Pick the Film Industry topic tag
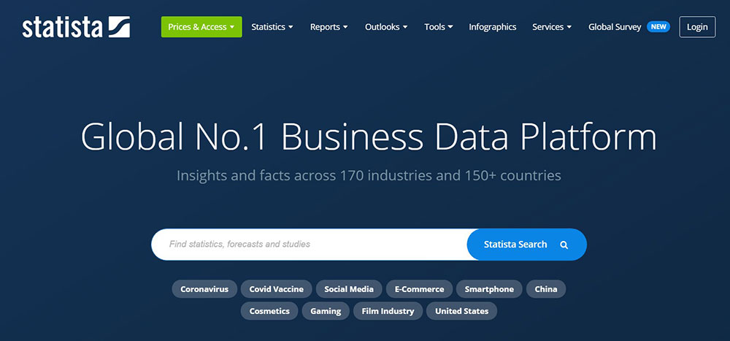730x341 pixels. tap(388, 311)
